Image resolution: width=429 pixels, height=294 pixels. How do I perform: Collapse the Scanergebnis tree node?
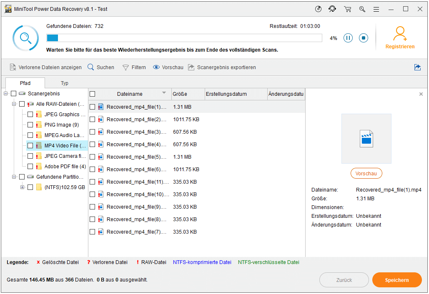5,93
